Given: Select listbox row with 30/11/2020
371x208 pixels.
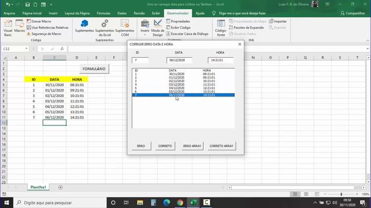Looking at the screenshot, I should coord(183,74).
